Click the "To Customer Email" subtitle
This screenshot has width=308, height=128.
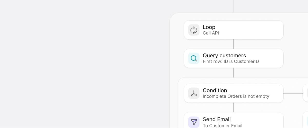[x=222, y=125]
